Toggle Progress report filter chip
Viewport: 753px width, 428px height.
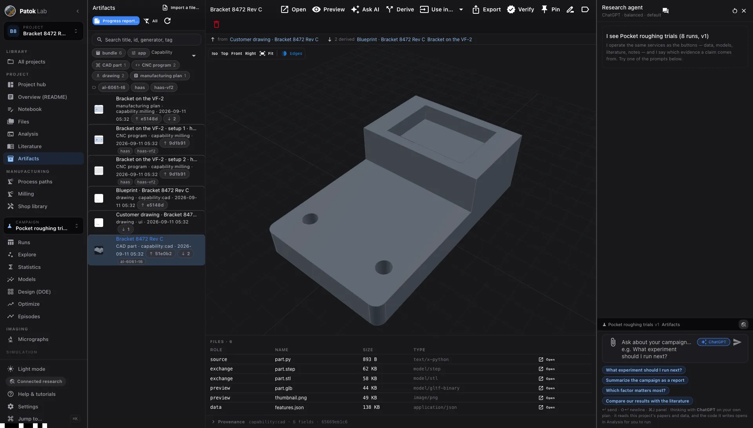coord(116,21)
